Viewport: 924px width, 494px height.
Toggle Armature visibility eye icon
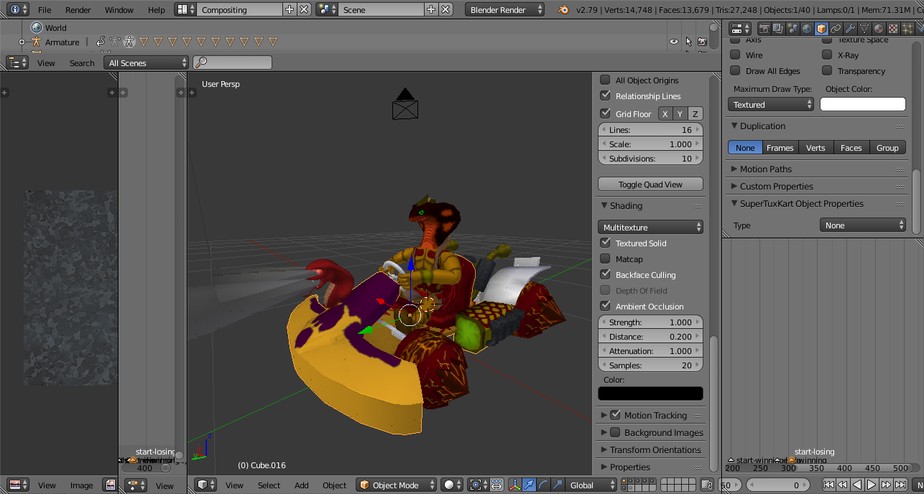[x=673, y=42]
